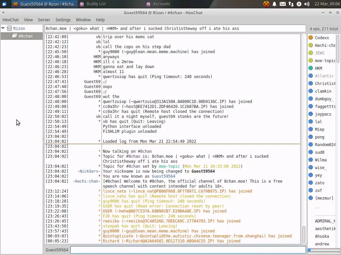Click Guest69 image icon at 22:47:56
Screen dimensions: 341x255
click(x=105, y=92)
